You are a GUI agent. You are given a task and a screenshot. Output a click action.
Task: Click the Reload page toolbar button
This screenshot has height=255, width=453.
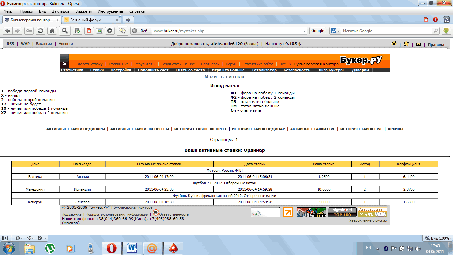(x=40, y=31)
